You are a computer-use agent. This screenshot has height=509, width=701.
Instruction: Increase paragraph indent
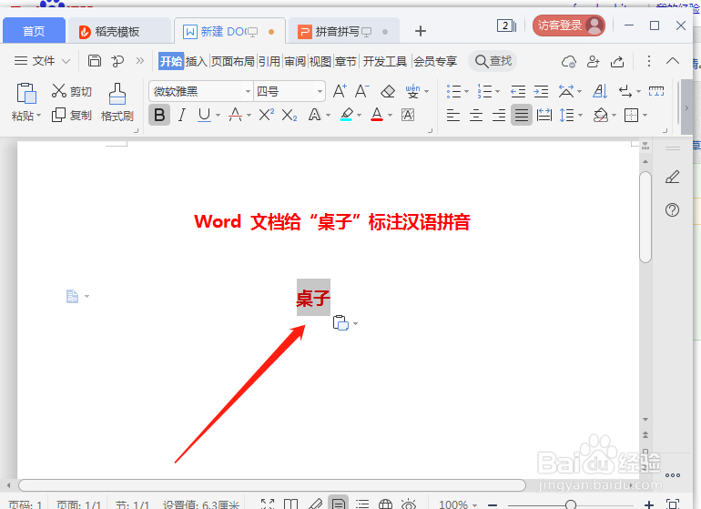(541, 91)
